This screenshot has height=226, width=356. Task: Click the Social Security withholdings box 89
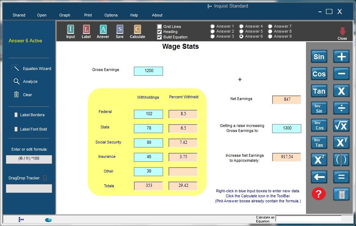(x=149, y=143)
